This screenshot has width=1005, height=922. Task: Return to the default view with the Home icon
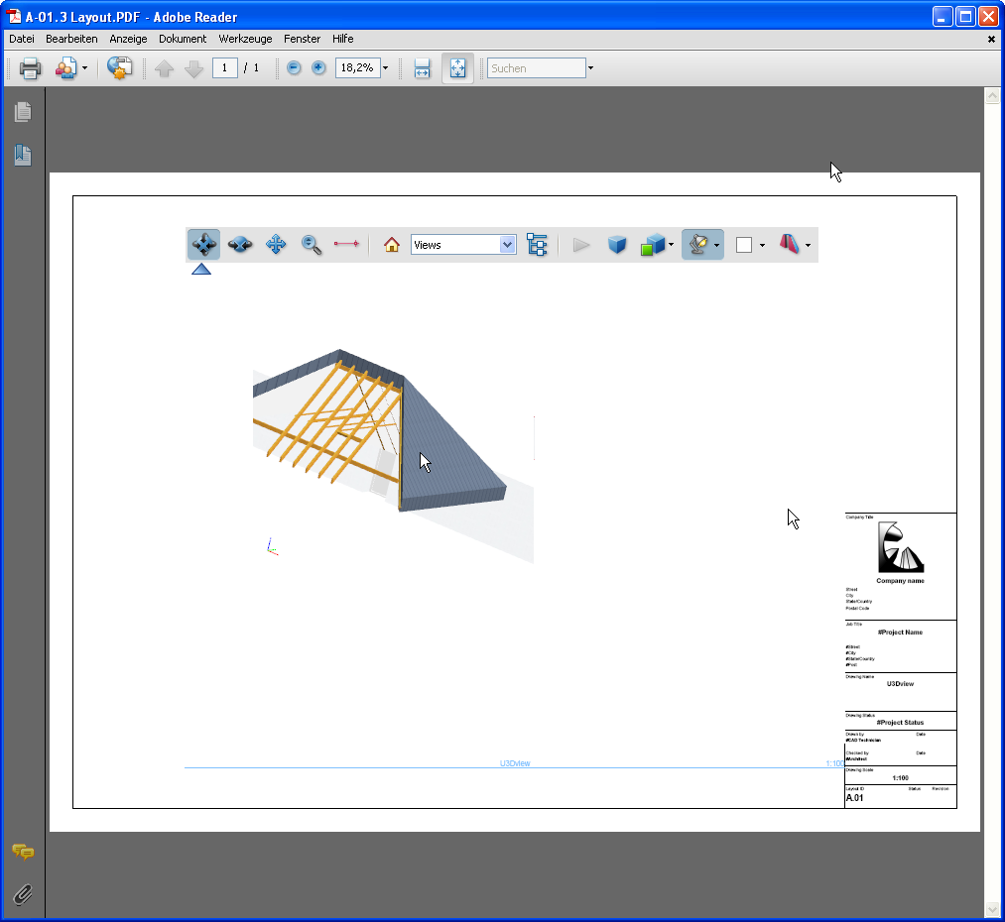click(x=391, y=244)
